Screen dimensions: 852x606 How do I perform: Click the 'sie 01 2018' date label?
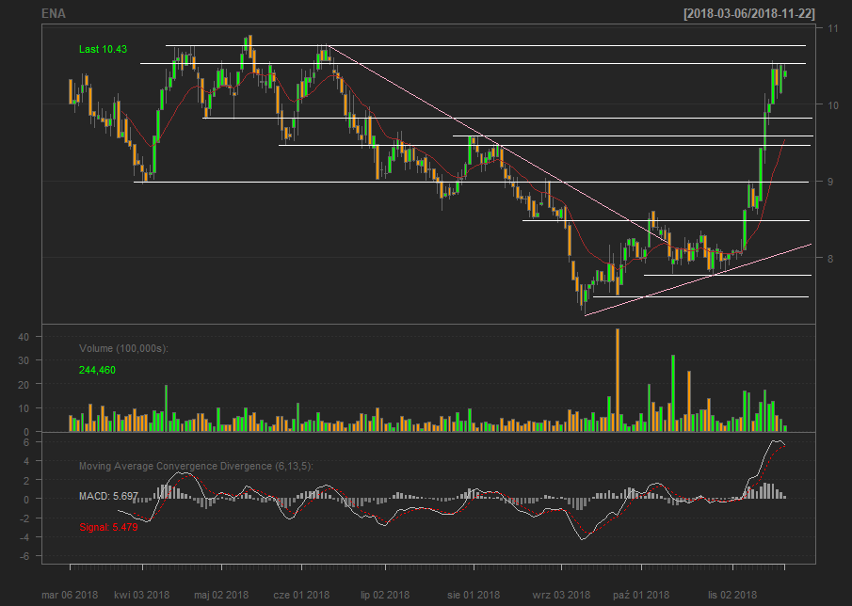tap(474, 595)
